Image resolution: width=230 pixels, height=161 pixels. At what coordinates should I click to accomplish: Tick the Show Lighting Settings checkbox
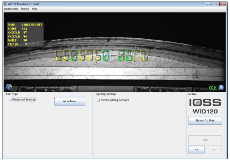tap(98, 100)
